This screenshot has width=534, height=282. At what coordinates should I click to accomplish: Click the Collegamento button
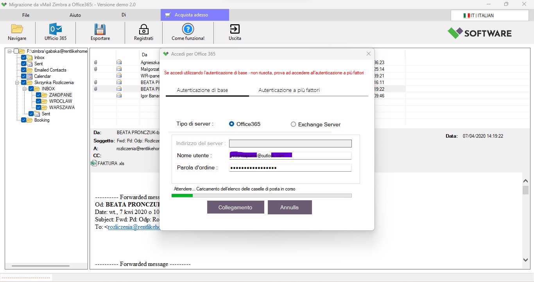coord(235,207)
